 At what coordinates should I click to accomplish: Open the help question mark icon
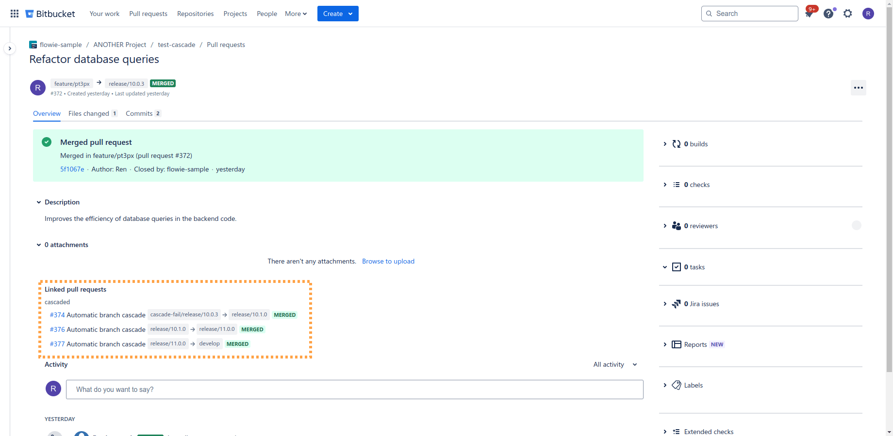point(828,14)
